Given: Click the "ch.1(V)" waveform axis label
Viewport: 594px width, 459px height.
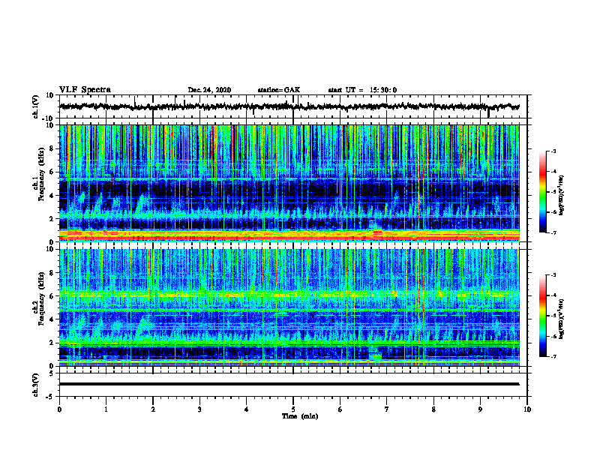Looking at the screenshot, I should (36, 106).
